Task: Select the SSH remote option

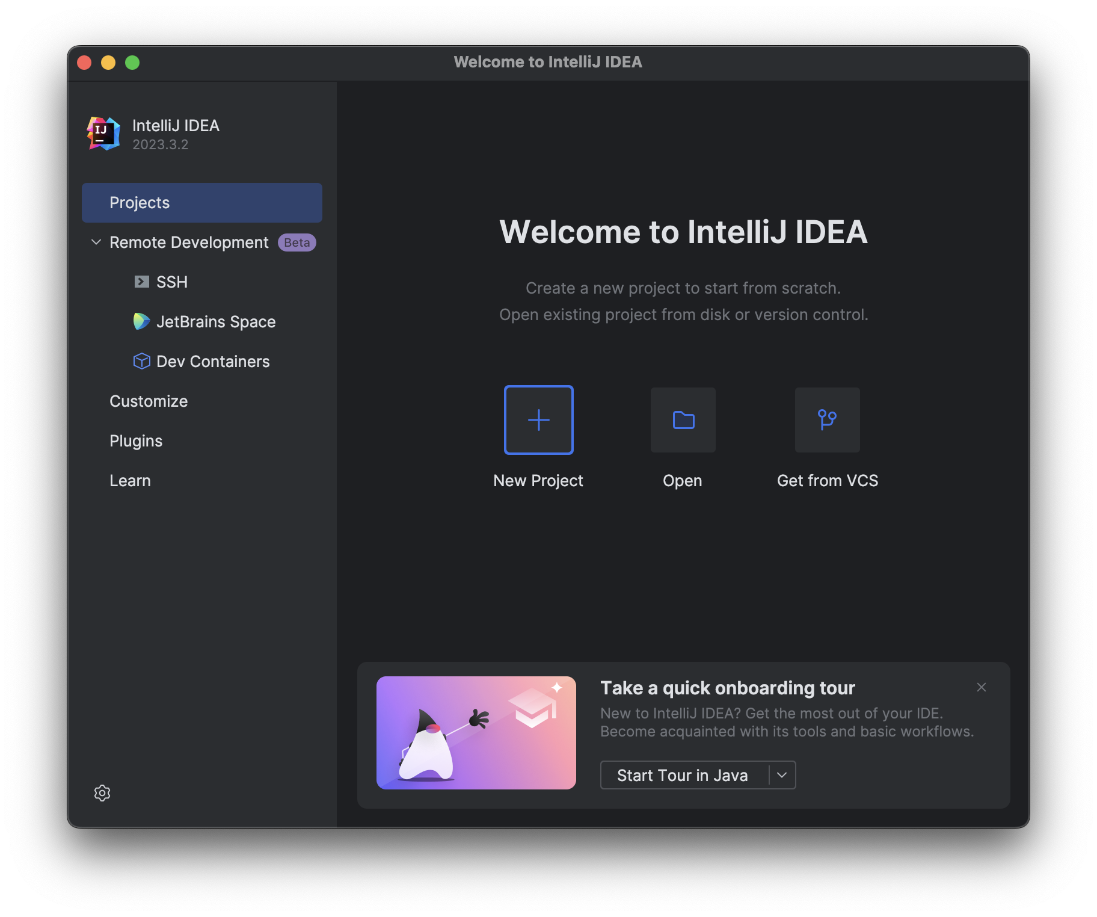Action: click(172, 282)
